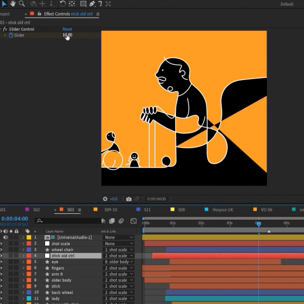Hide the older body layer
The height and width of the screenshot is (304, 304).
click(x=1, y=280)
